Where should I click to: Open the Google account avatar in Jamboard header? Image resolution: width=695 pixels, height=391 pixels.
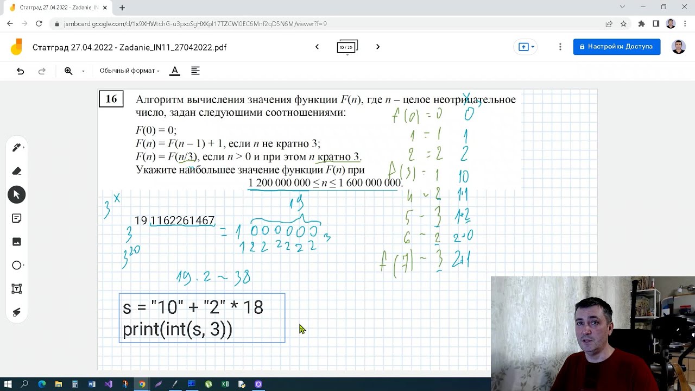(x=679, y=47)
